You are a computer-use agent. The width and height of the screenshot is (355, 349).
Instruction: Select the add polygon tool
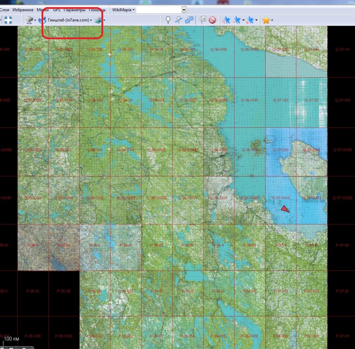pyautogui.click(x=190, y=20)
